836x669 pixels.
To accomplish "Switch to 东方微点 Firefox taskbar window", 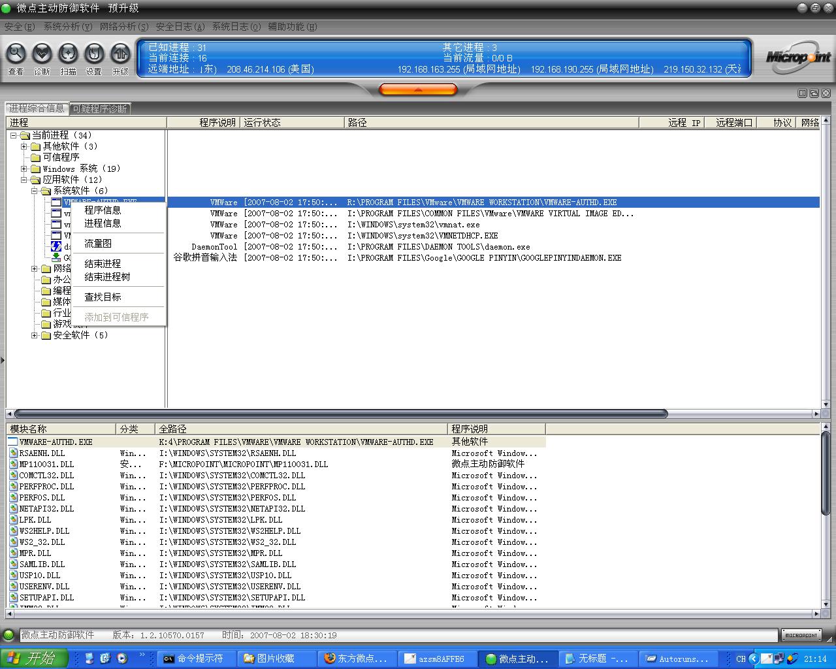I will tap(357, 659).
